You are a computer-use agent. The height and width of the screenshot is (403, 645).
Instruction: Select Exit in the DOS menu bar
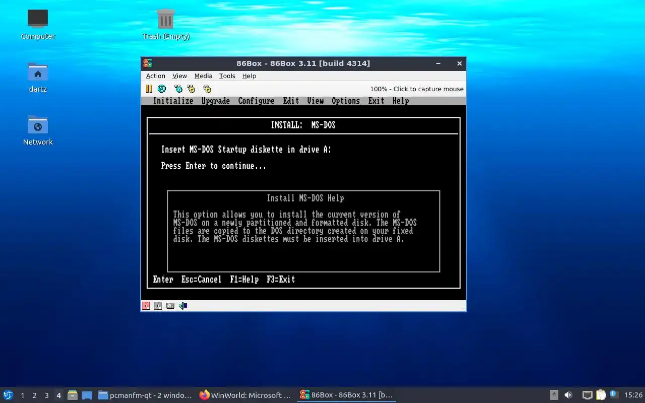pyautogui.click(x=376, y=101)
